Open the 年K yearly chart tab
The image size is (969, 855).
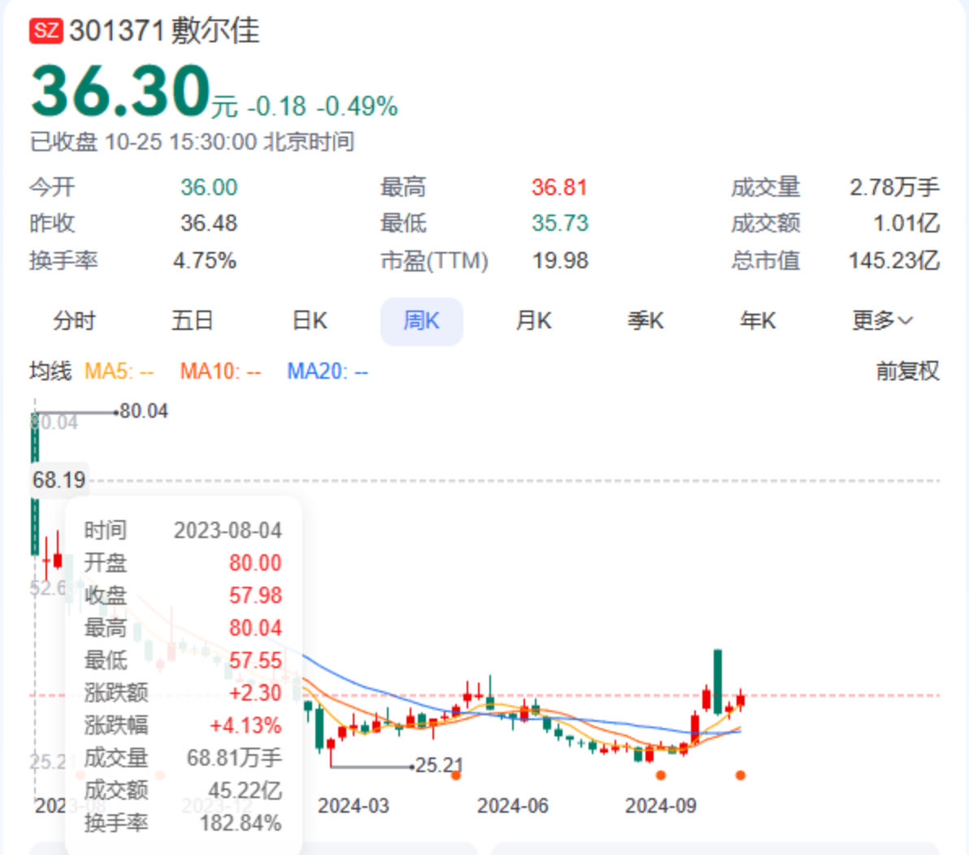coord(758,321)
